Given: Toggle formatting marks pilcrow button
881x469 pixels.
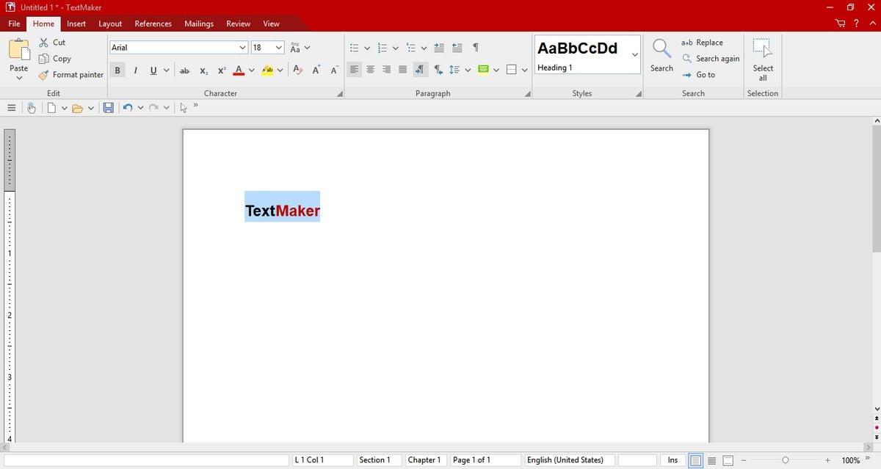Looking at the screenshot, I should (476, 48).
